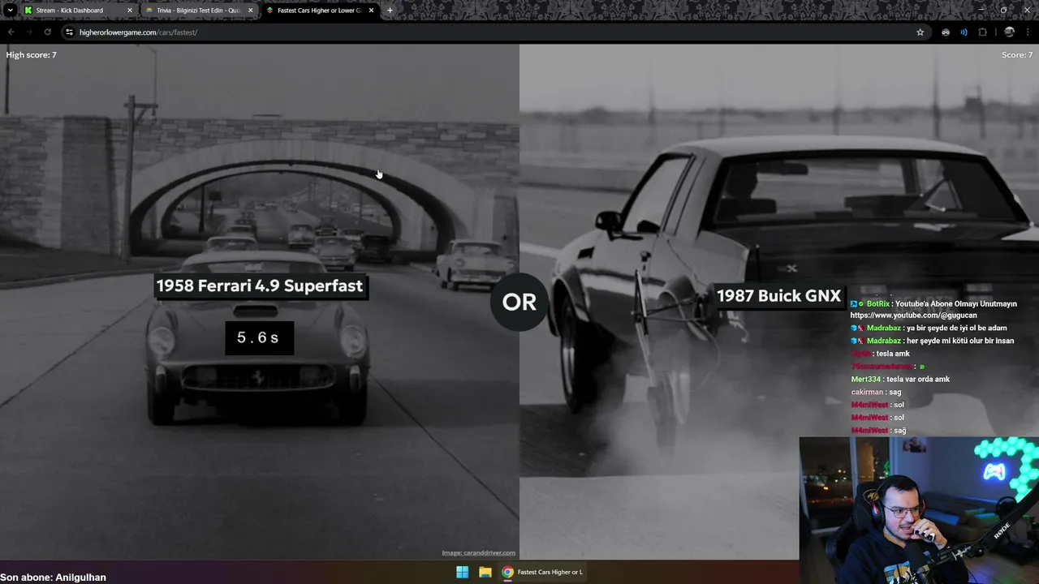Select the Fastest Cars Higher or Lower tab

[318, 11]
